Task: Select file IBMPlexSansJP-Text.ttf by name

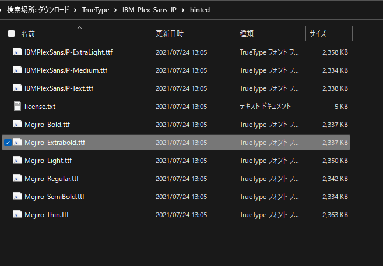Action: (59, 88)
